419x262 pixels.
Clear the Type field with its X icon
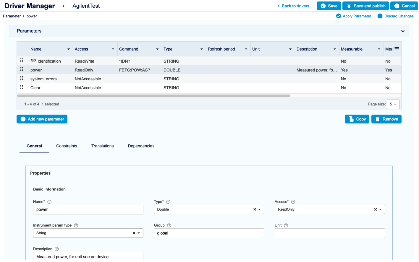(x=255, y=209)
